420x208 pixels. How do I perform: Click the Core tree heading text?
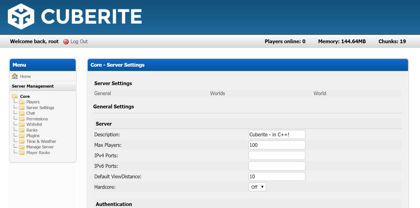tap(25, 96)
